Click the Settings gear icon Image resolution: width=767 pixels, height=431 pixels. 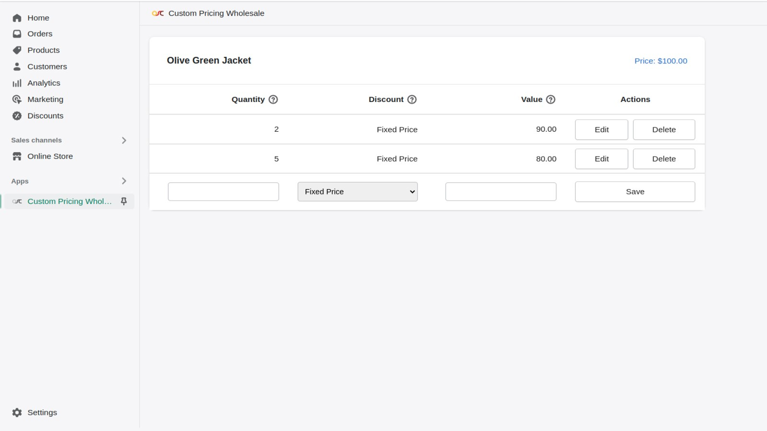pos(17,413)
